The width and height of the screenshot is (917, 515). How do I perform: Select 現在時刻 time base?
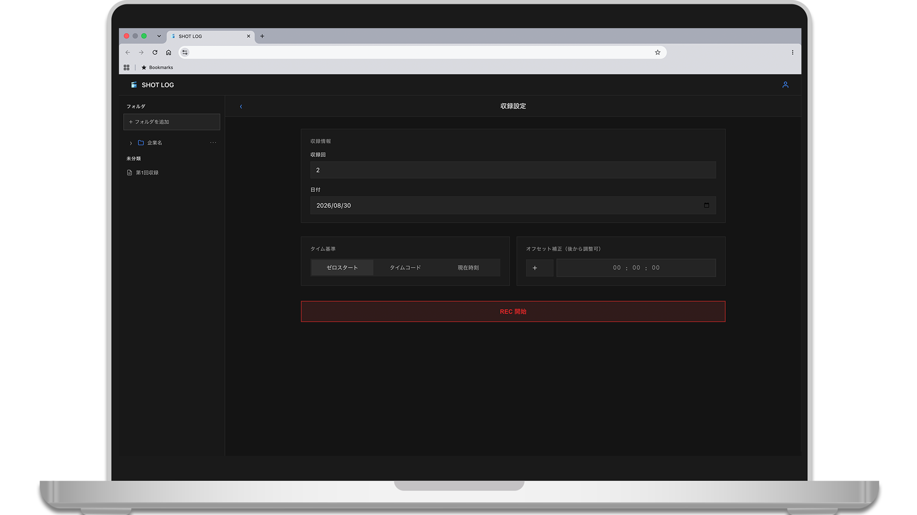click(468, 268)
